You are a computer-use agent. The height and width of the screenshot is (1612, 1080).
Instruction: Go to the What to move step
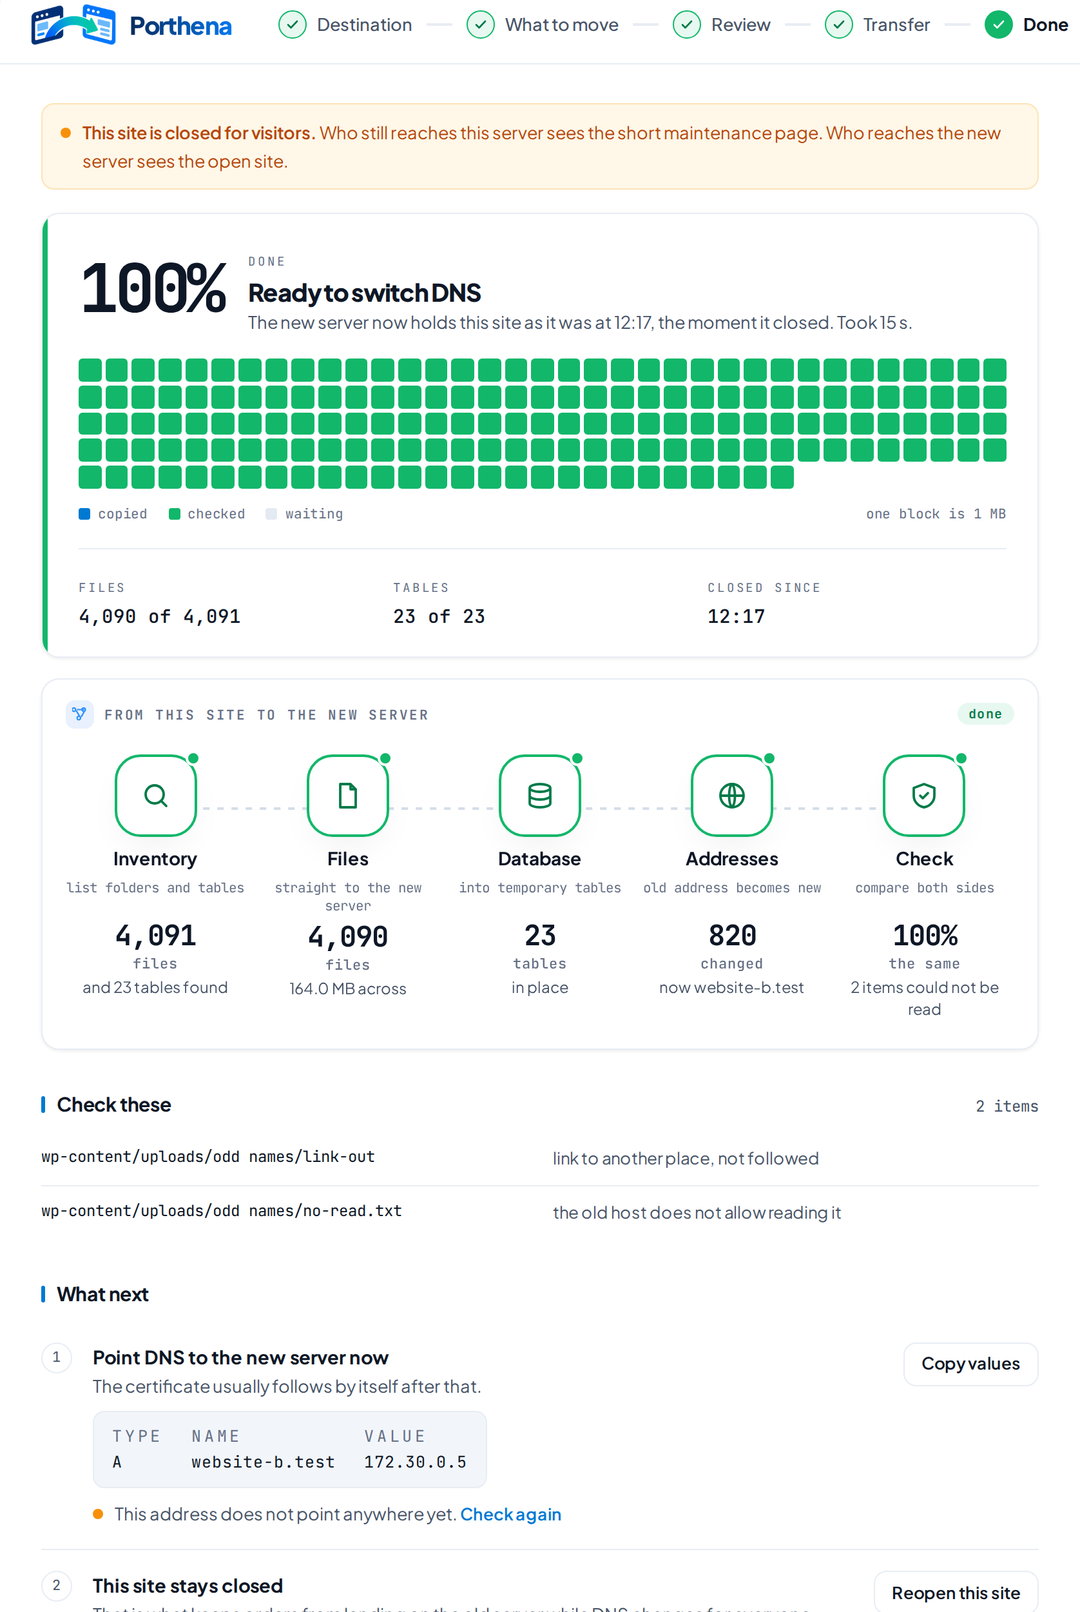tap(561, 25)
